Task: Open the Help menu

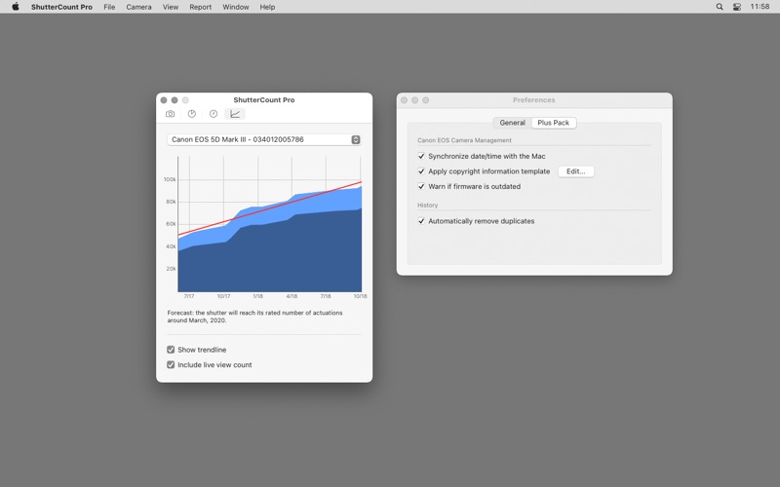Action: click(267, 7)
